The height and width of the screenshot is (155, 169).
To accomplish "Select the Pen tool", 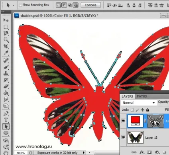I will (x=6, y=114).
